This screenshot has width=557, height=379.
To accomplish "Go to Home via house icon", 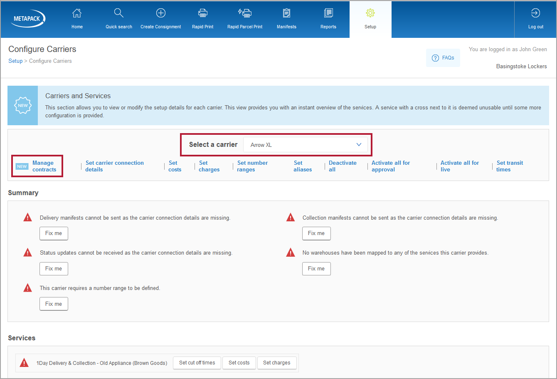I will [x=77, y=13].
